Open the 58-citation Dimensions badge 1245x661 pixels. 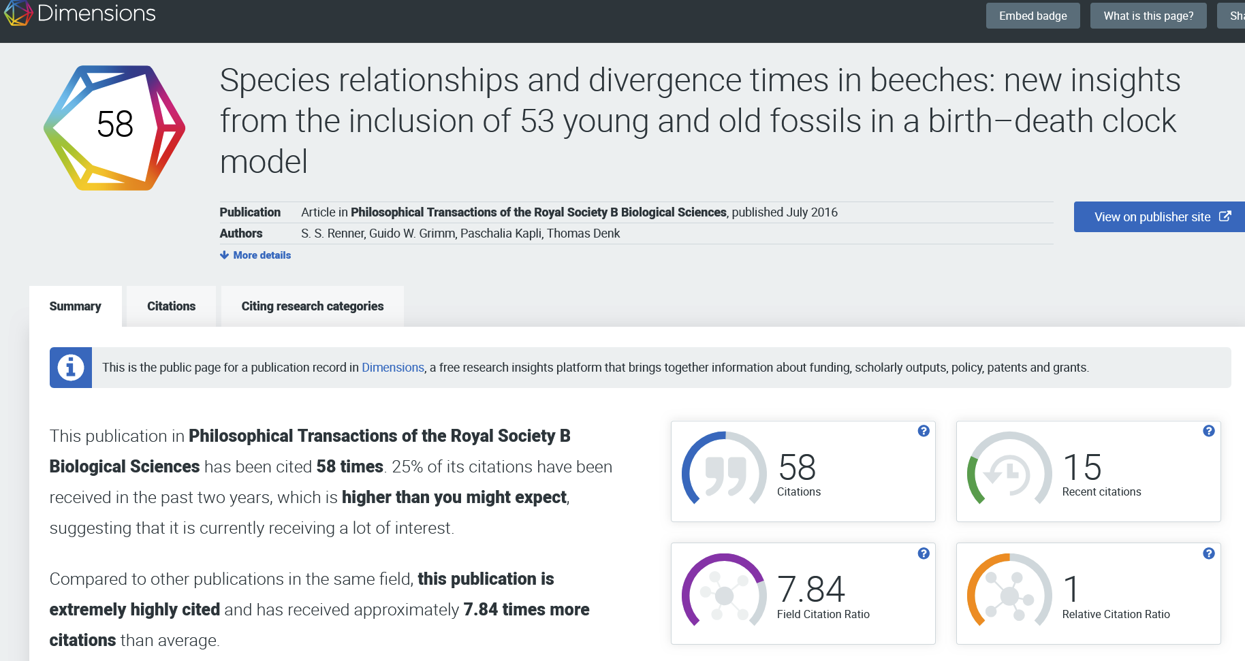(114, 128)
